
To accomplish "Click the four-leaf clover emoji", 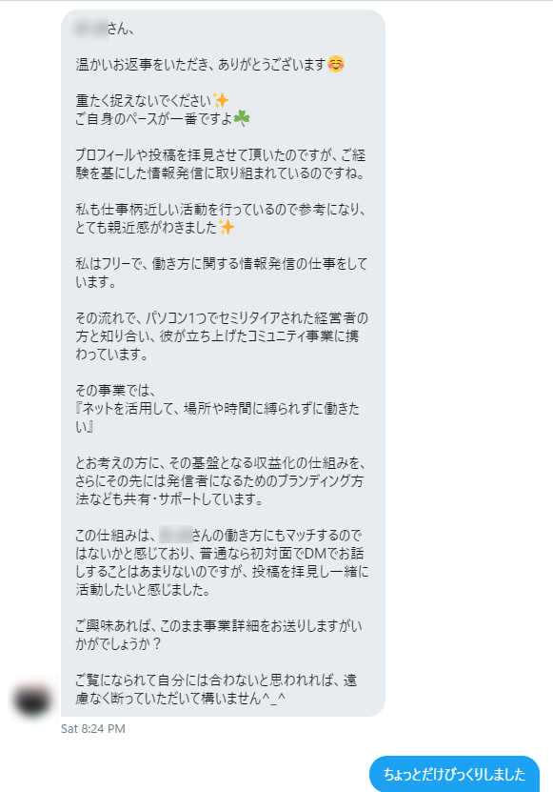I will (242, 119).
